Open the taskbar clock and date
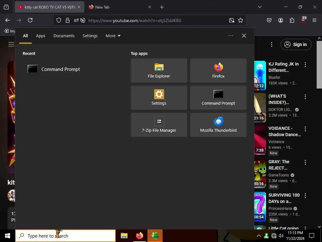 tap(295, 236)
